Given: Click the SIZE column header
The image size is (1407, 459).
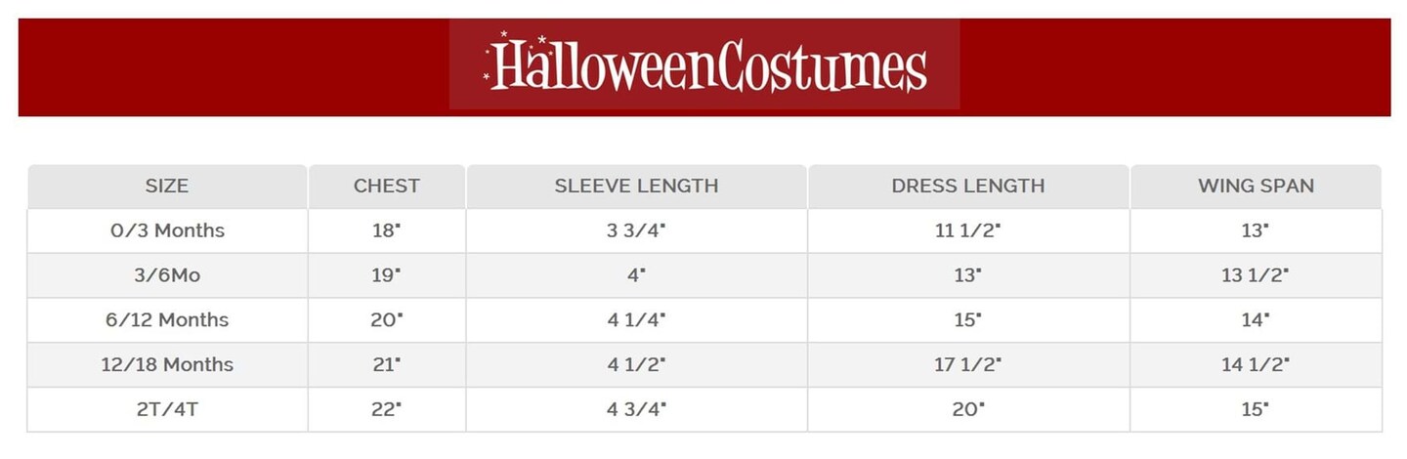Looking at the screenshot, I should [167, 186].
